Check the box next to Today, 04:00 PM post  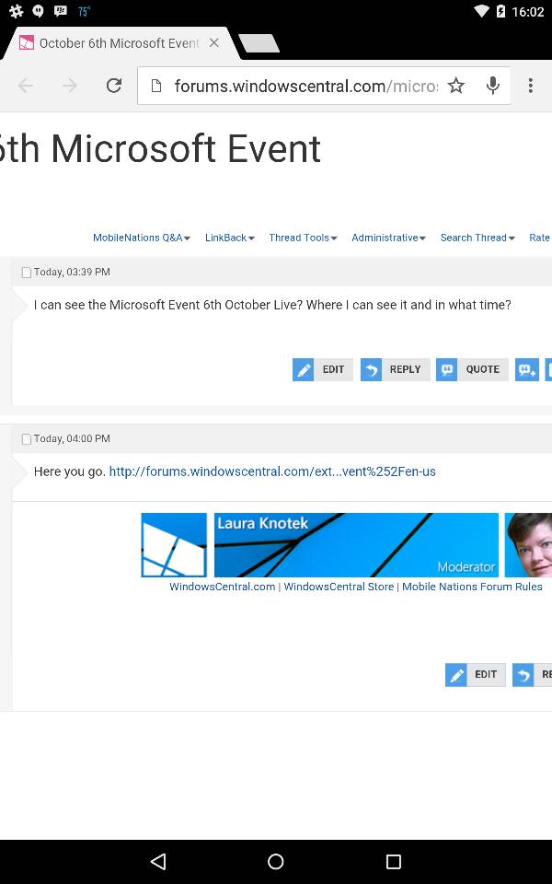tap(26, 439)
